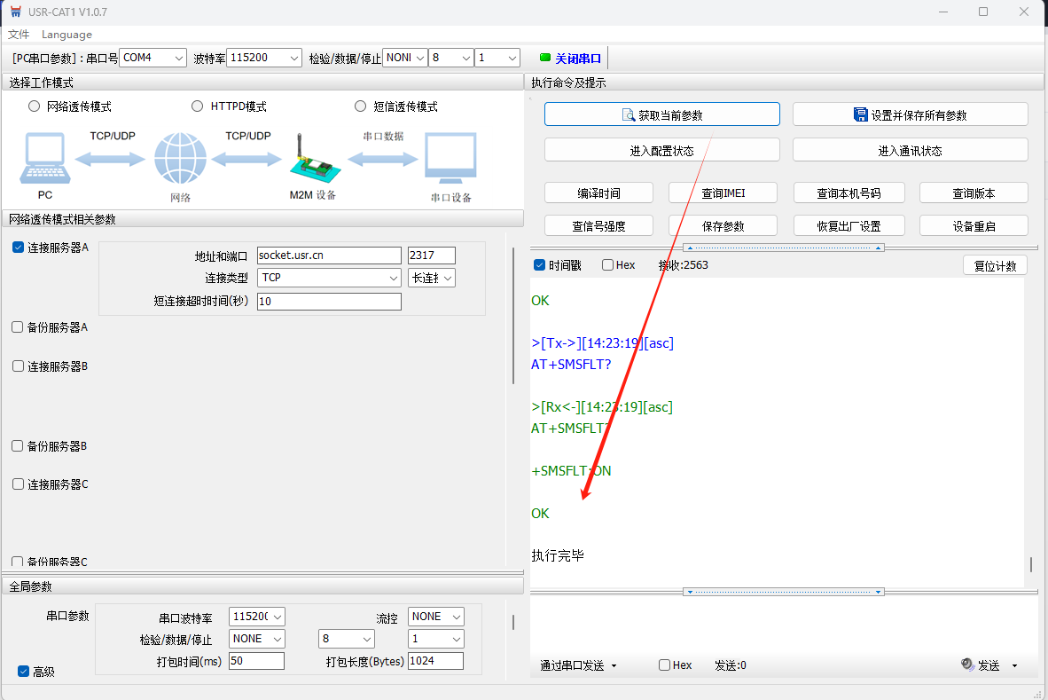Open the 文件 menu
The image size is (1048, 700).
(19, 35)
